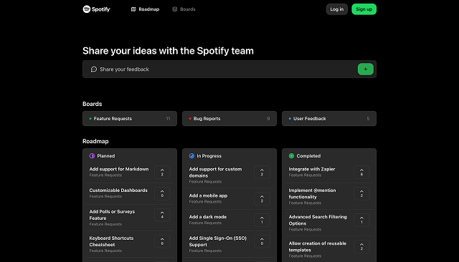Viewport: 459px width, 262px height.
Task: Click the In Progress status icon
Action: coord(191,156)
